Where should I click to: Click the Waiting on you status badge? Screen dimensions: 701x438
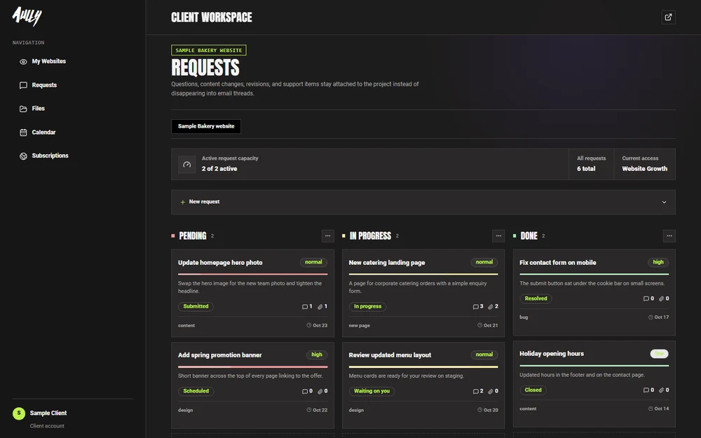(x=372, y=391)
